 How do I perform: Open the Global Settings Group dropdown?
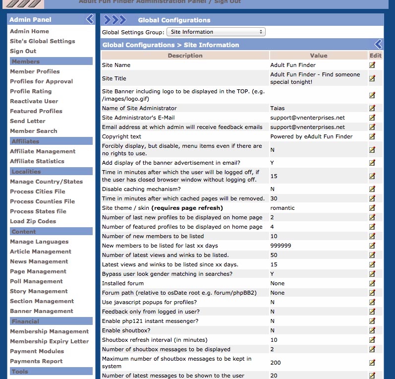(x=216, y=32)
